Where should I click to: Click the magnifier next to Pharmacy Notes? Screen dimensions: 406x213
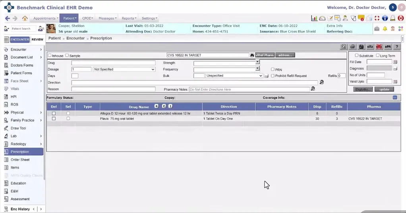313,89
